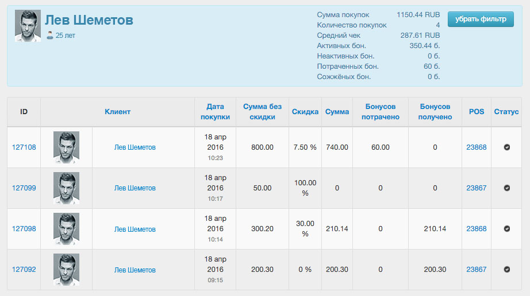Viewport: 530px width, 296px height.
Task: Click the 800.00 amount without discount
Action: (x=262, y=147)
